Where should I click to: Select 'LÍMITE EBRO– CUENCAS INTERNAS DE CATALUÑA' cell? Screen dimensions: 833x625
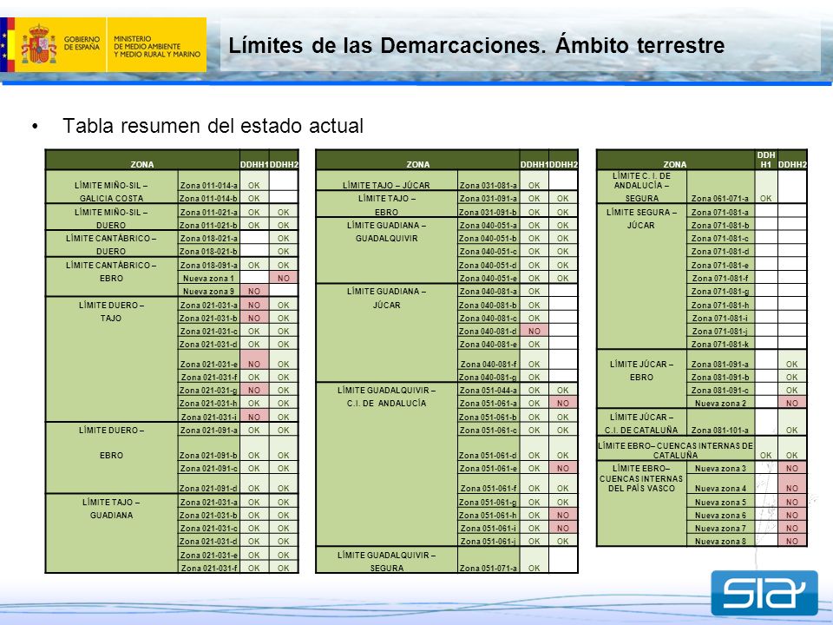click(676, 449)
